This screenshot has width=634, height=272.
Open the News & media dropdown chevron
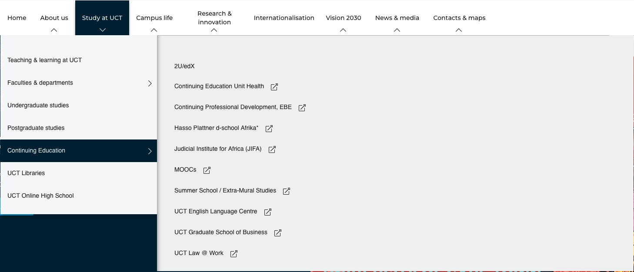coord(397,30)
